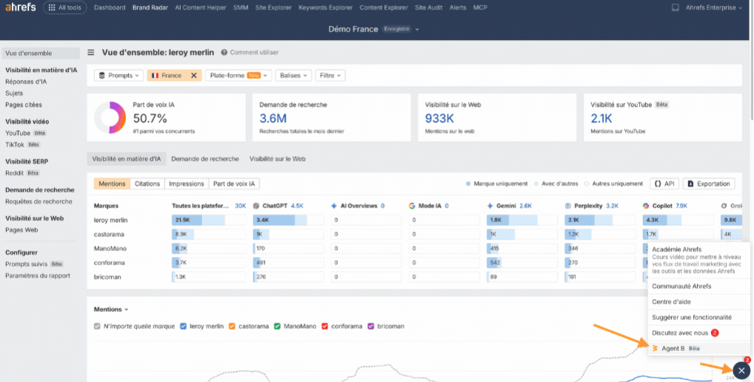
Task: Click the Part de voix IA donut chart
Action: coord(110,117)
